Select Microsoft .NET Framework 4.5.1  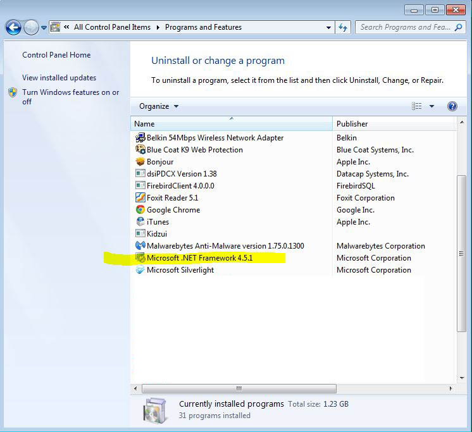(x=199, y=258)
